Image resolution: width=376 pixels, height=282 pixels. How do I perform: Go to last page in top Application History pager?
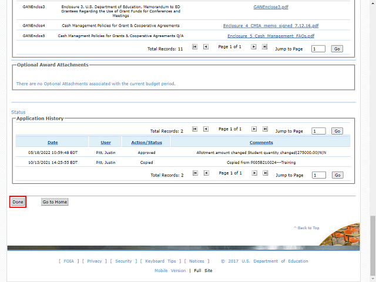pos(265,129)
